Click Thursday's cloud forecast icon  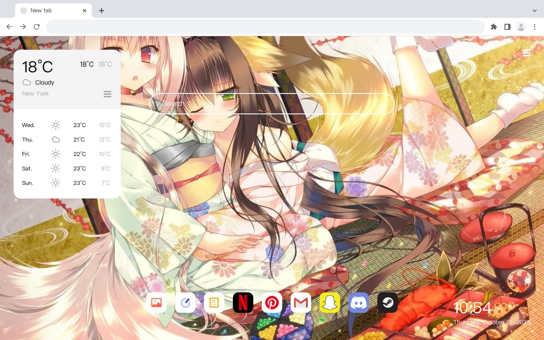[56, 139]
